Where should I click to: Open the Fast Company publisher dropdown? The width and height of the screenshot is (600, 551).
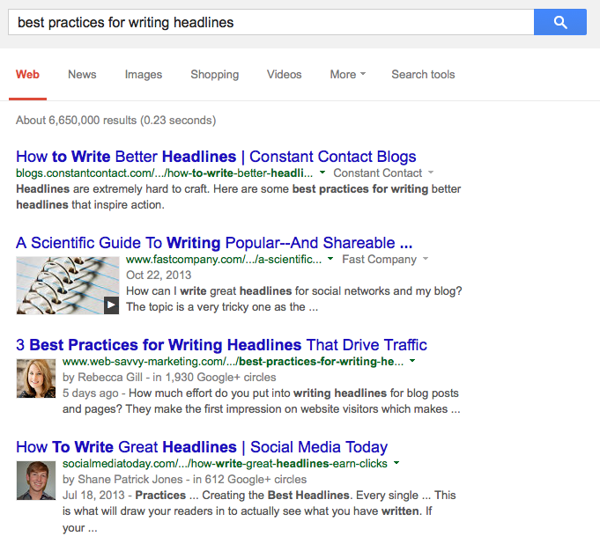[385, 260]
